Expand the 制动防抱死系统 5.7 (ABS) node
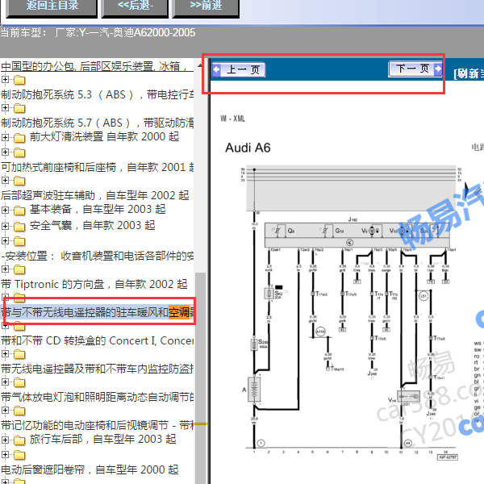 [x=5, y=108]
